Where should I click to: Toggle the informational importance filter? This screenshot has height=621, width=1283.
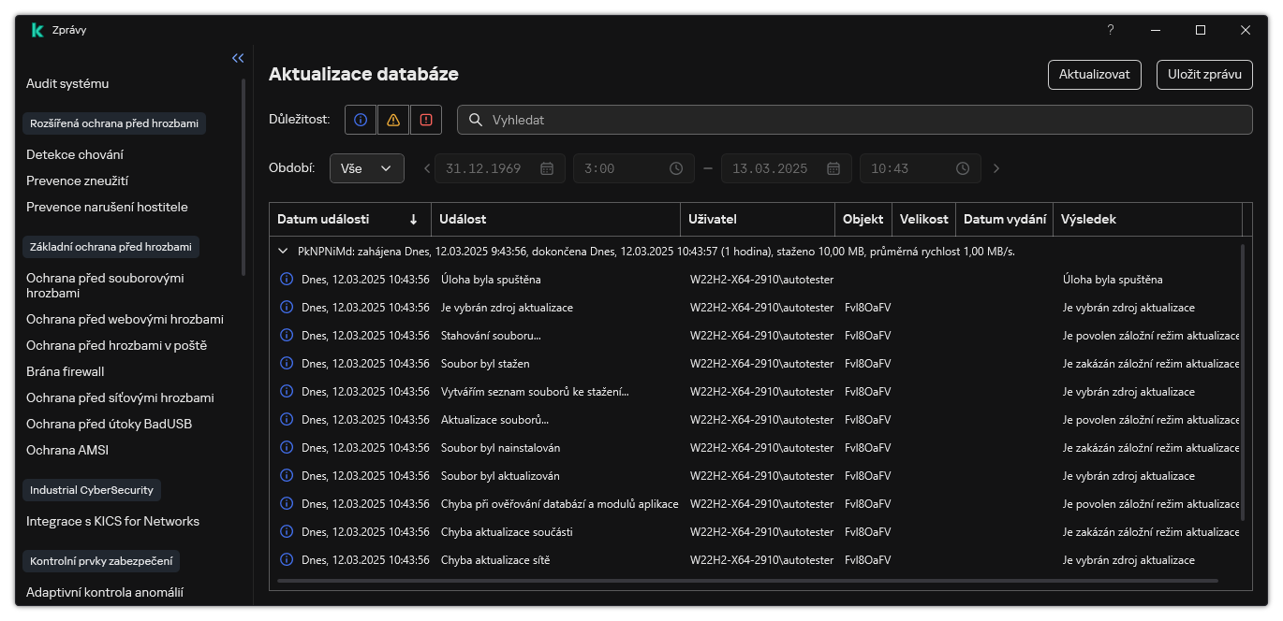point(361,120)
